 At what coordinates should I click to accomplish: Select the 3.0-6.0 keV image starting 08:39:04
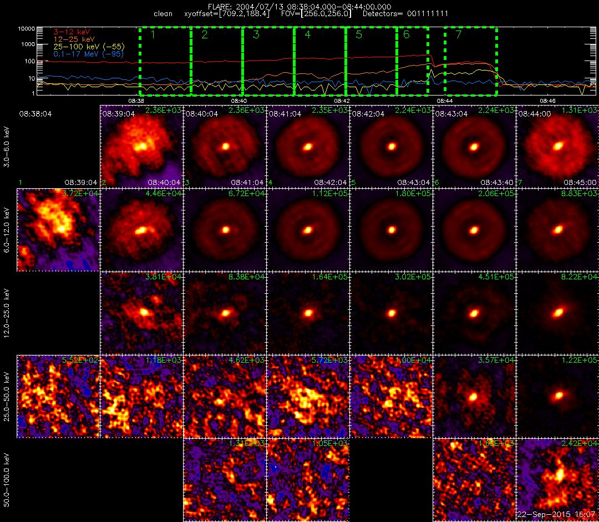pos(141,147)
